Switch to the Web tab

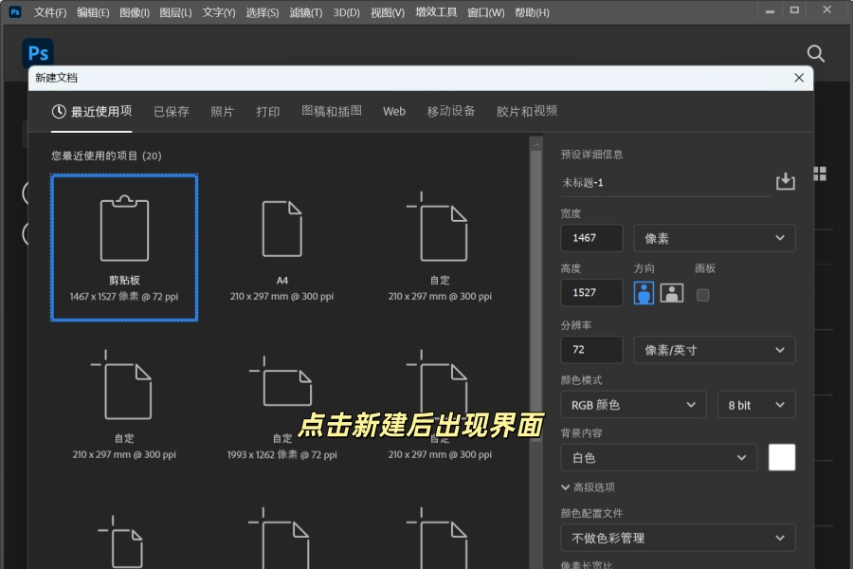click(394, 111)
